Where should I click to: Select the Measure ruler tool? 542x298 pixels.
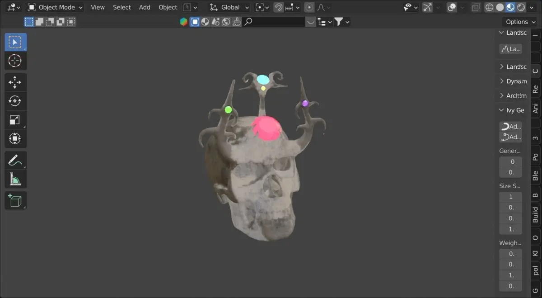[15, 179]
